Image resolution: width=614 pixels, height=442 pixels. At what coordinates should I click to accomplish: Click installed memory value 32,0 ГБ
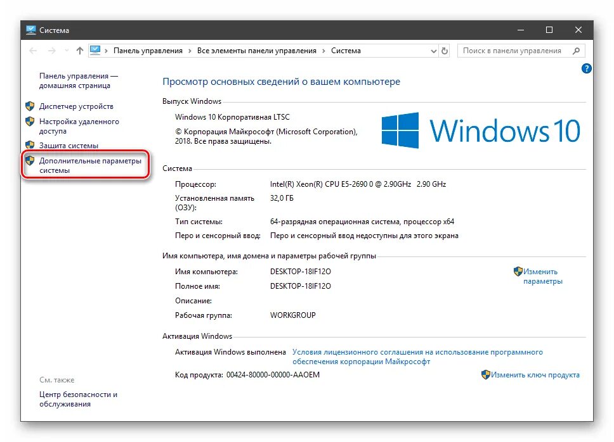pyautogui.click(x=282, y=198)
